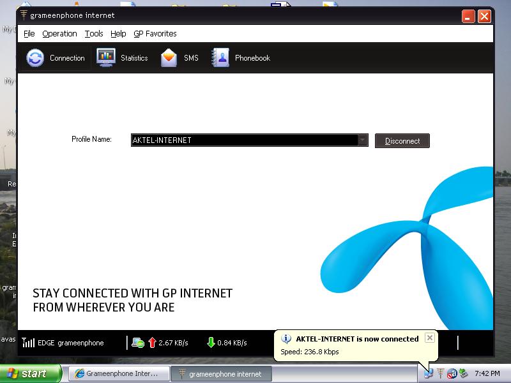Select grameenphone internet taskbar button

pyautogui.click(x=221, y=373)
